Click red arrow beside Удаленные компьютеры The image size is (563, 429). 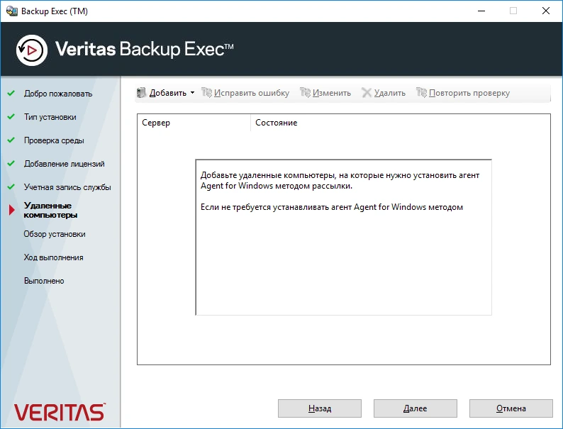click(x=12, y=210)
